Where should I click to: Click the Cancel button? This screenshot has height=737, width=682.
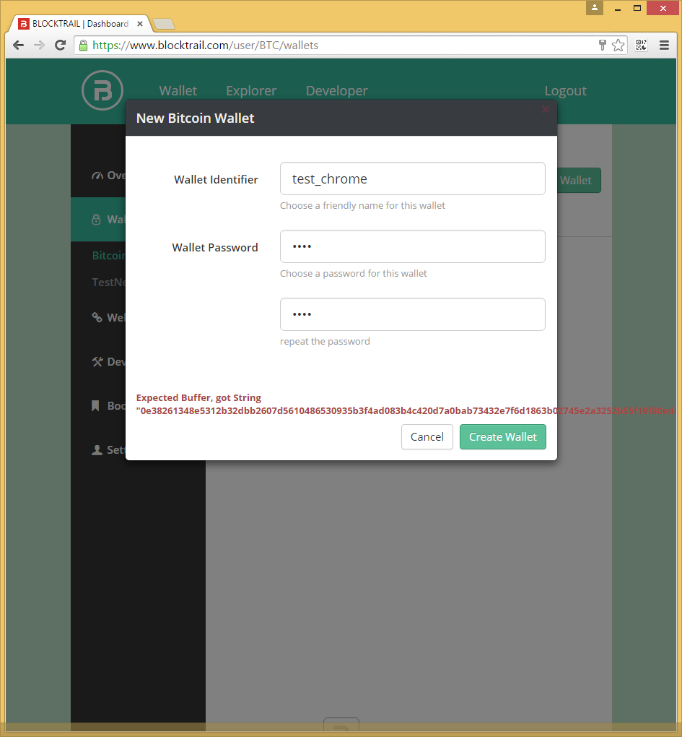pos(427,436)
